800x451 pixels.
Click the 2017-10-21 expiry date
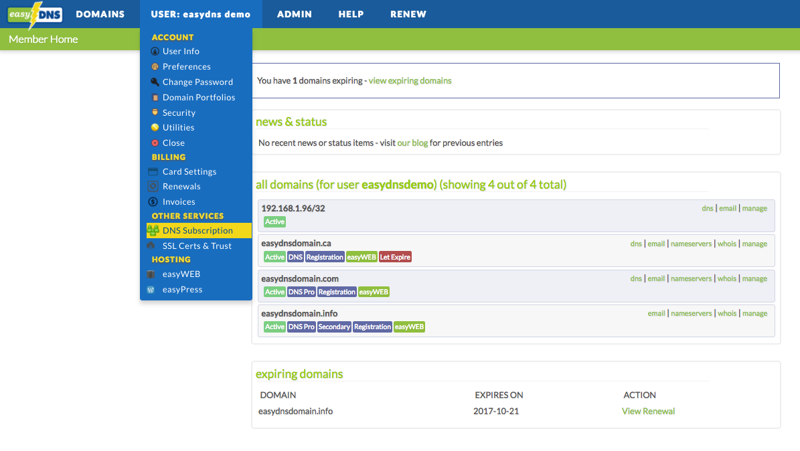coord(496,412)
